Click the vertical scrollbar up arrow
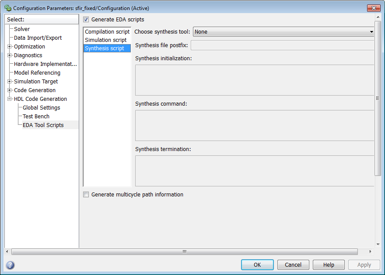Viewport: 385px width, 275px height. (x=378, y=17)
